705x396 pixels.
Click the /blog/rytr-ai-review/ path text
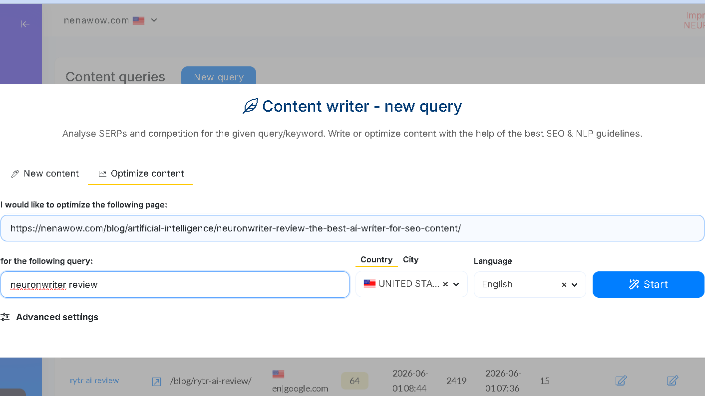211,382
